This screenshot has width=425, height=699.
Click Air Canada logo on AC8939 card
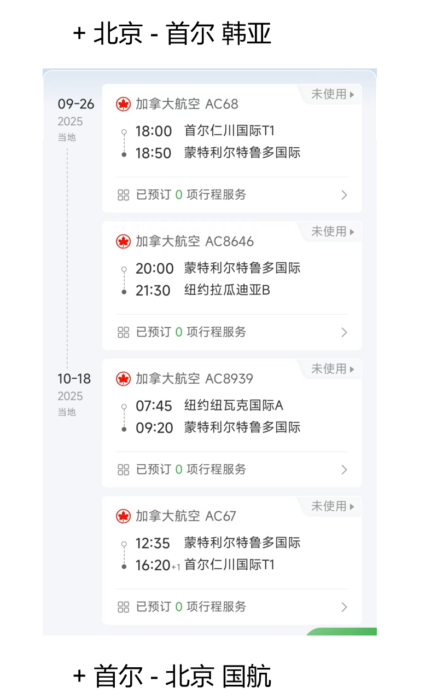pyautogui.click(x=124, y=379)
